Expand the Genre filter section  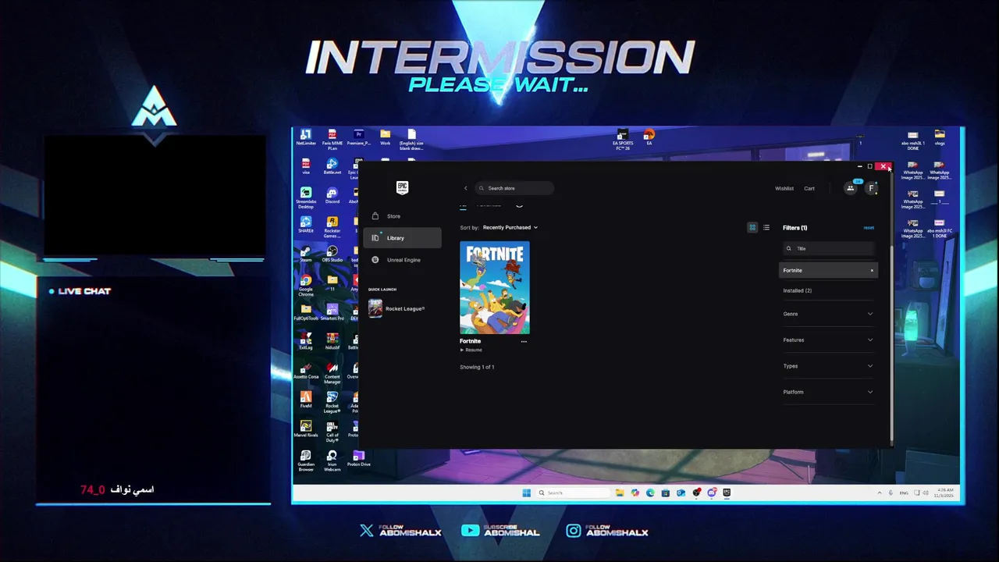(x=828, y=314)
